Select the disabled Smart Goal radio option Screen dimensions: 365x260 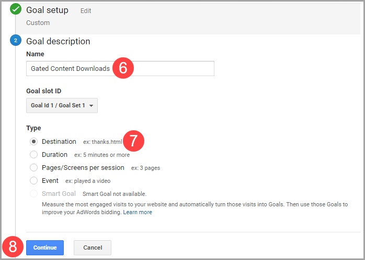[x=34, y=194]
